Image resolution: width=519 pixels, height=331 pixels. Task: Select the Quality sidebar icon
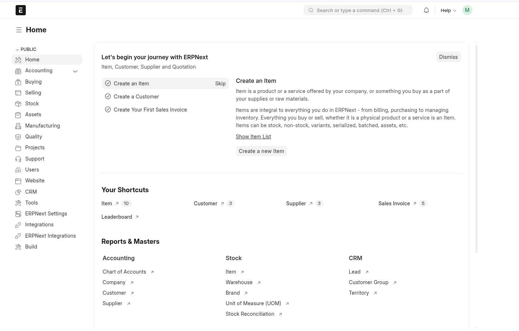click(18, 137)
